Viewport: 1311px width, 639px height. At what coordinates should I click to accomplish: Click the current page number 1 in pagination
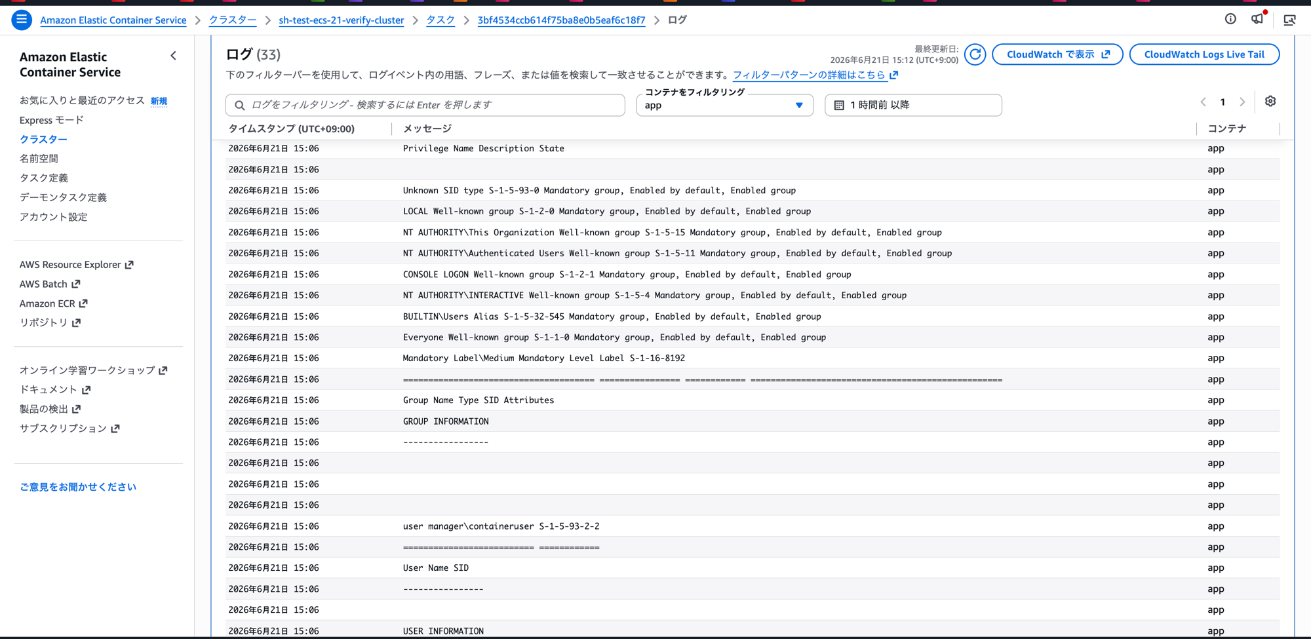(1223, 102)
